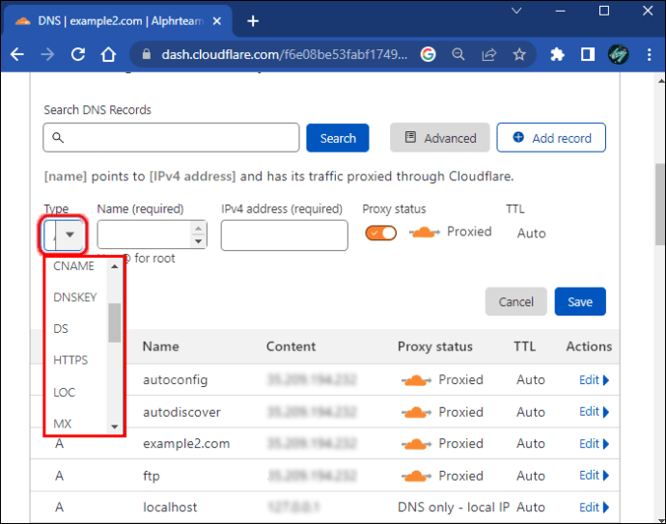Toggle the browser side panel icon
666x524 pixels.
click(x=588, y=54)
